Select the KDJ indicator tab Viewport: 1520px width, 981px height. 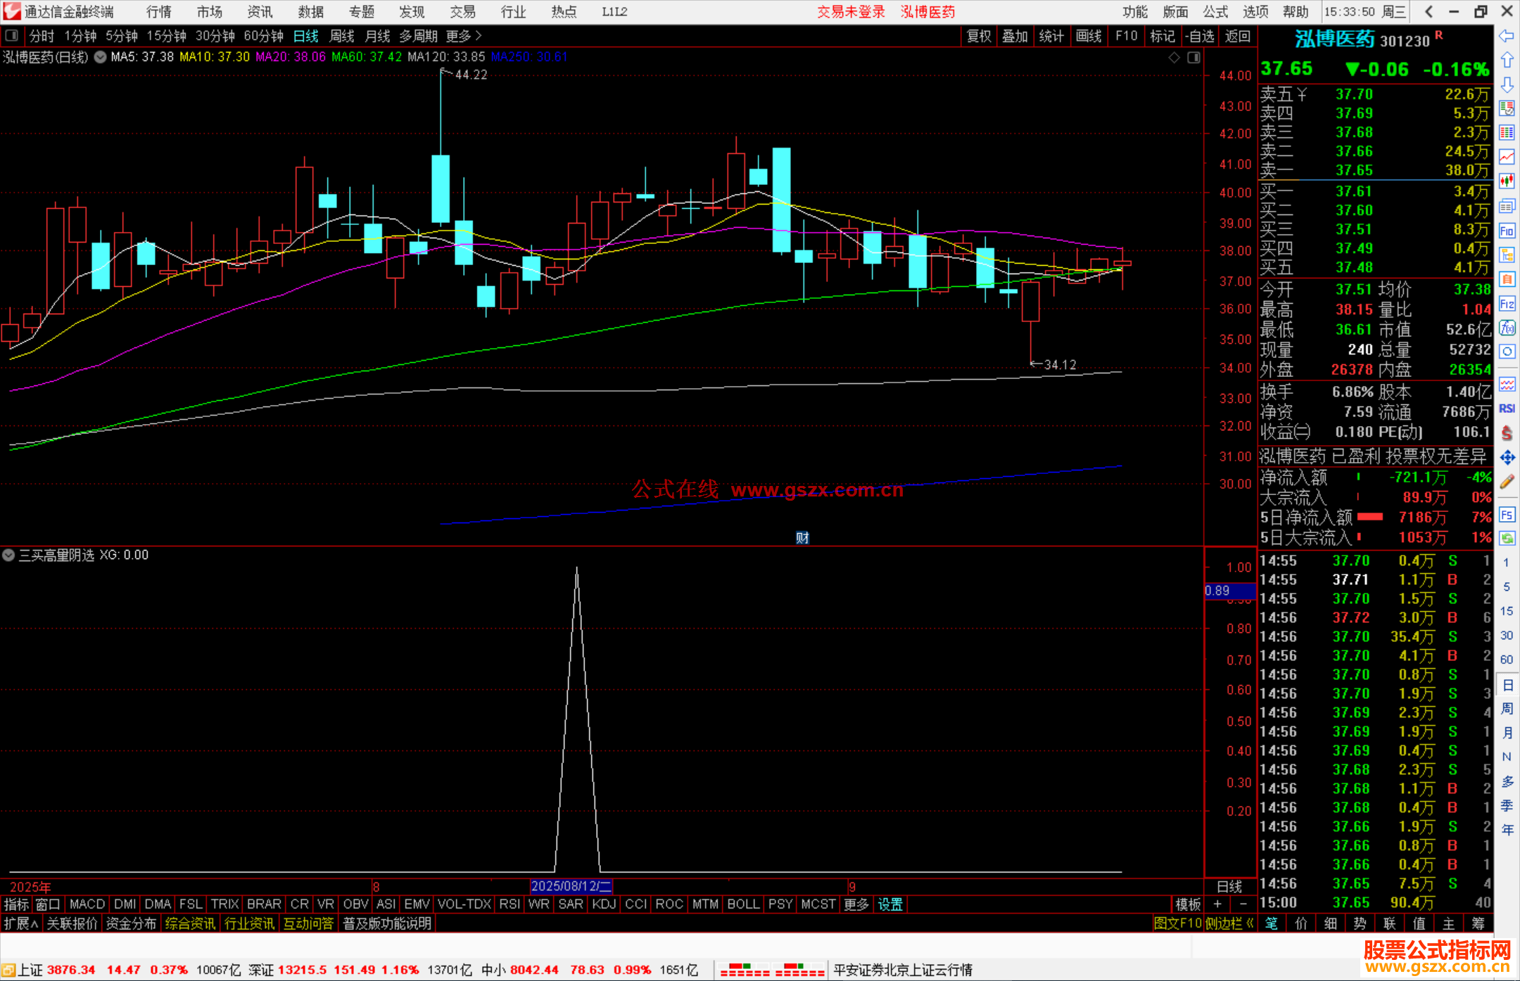tap(604, 904)
